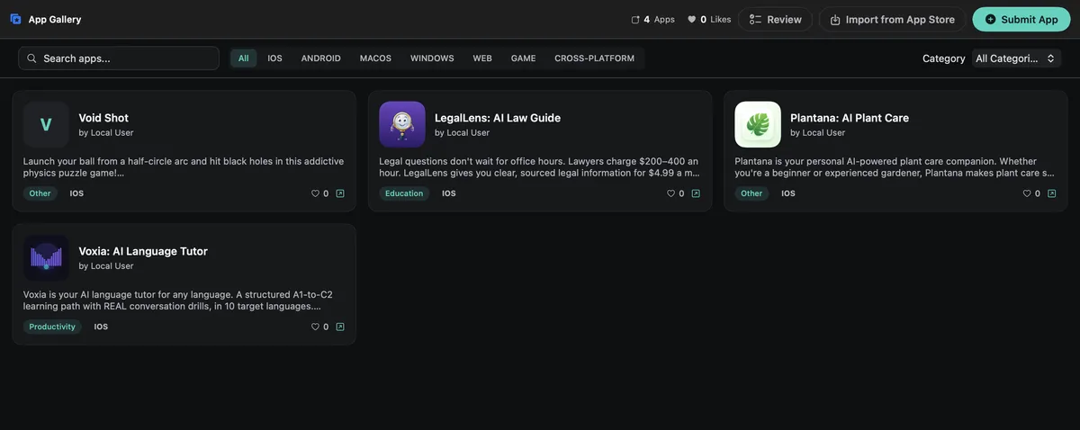The image size is (1080, 430).
Task: Filter apps by WEB tab
Action: pos(482,58)
